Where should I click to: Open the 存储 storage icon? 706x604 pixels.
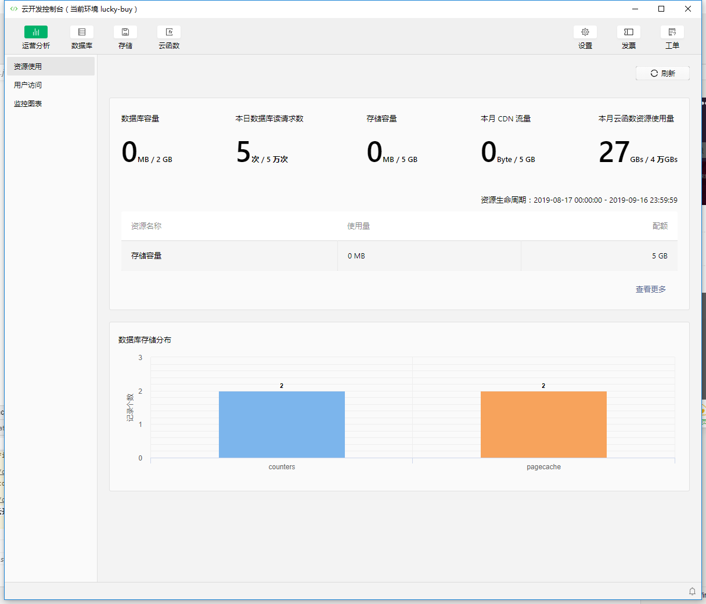[125, 32]
